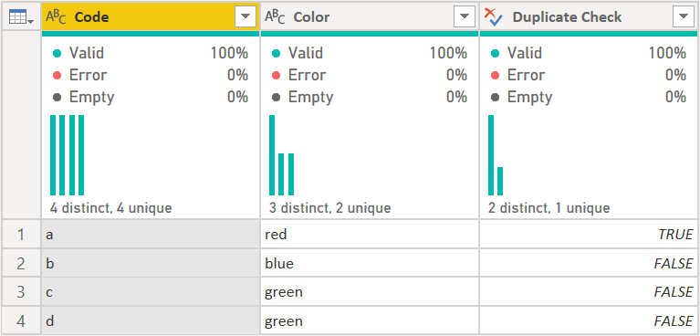Click the blue color cell
This screenshot has height=336, width=700.
(x=370, y=263)
